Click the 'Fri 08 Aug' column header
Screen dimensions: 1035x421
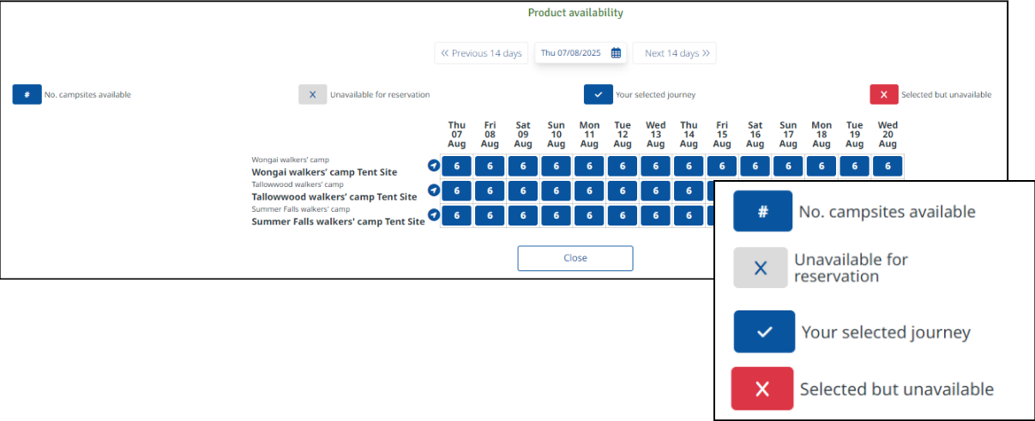click(490, 135)
